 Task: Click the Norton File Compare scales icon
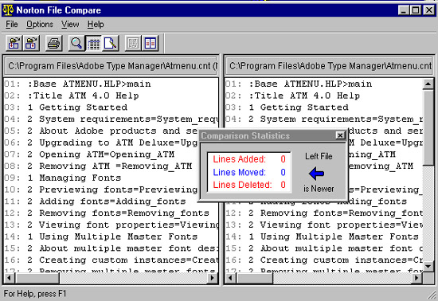[x=8, y=10]
